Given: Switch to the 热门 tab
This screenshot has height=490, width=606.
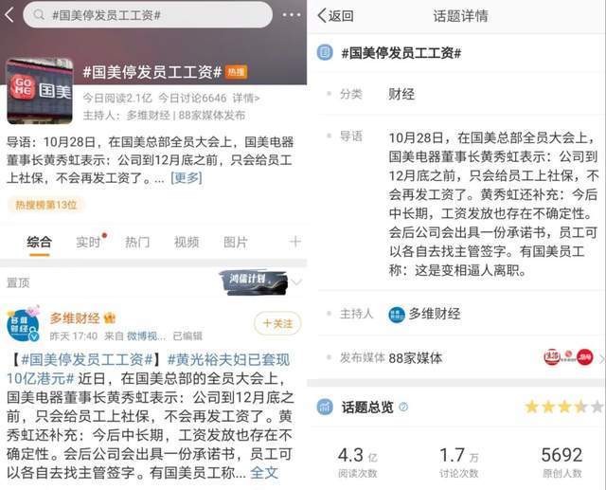Looking at the screenshot, I should click(137, 242).
